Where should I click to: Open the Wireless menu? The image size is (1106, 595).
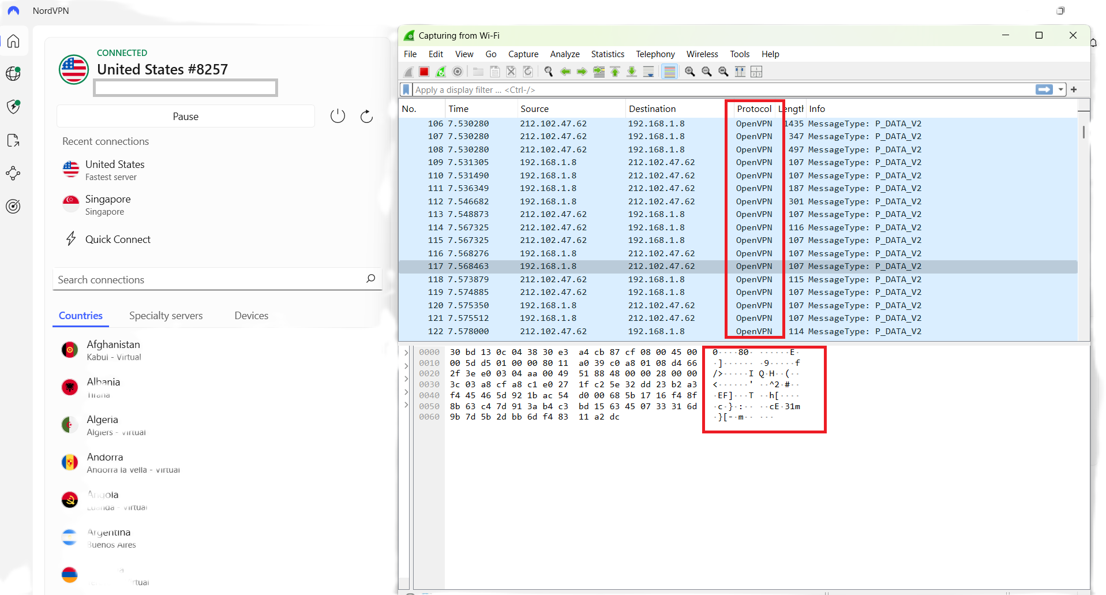(x=702, y=54)
